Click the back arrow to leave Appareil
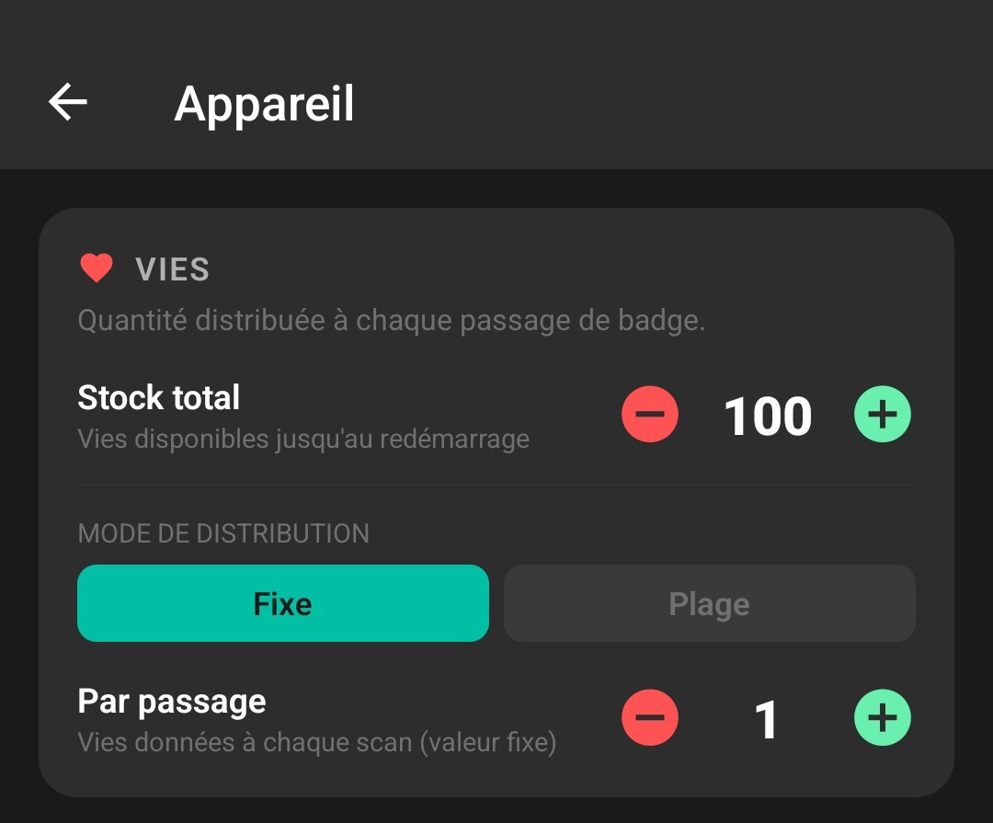The width and height of the screenshot is (993, 823). pyautogui.click(x=67, y=102)
